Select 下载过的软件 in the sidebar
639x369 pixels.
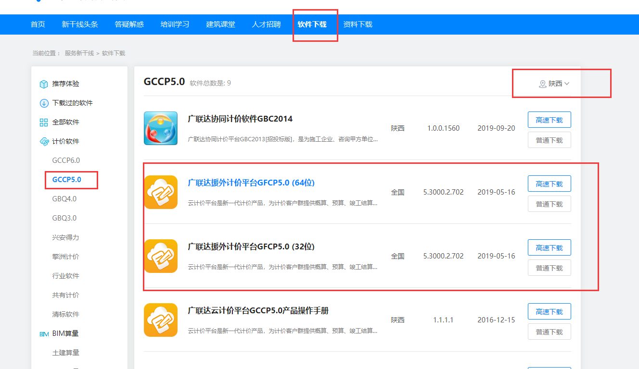pos(73,103)
